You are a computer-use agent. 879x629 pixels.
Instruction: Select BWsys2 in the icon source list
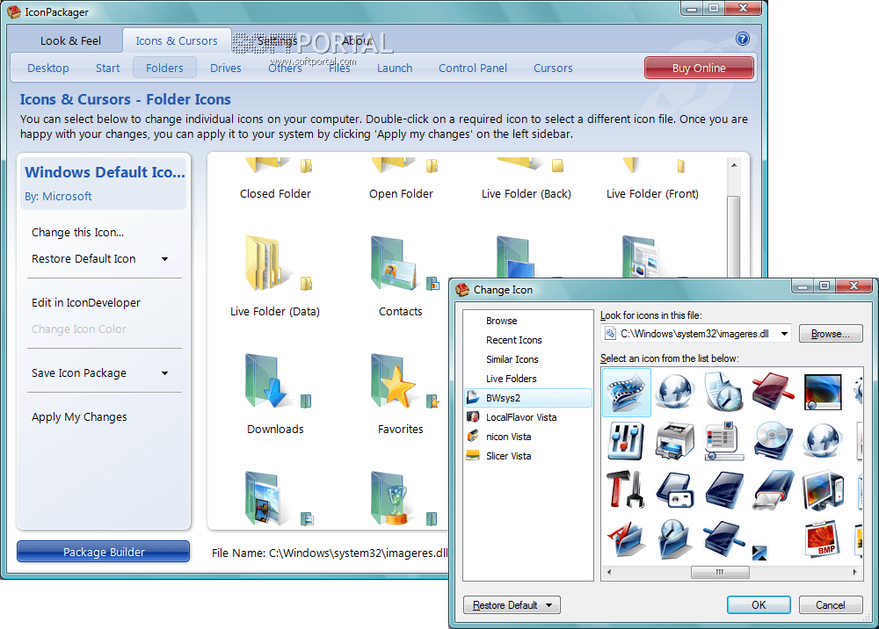point(528,398)
